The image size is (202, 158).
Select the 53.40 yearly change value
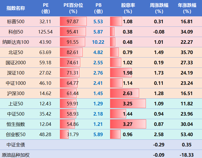187,134
